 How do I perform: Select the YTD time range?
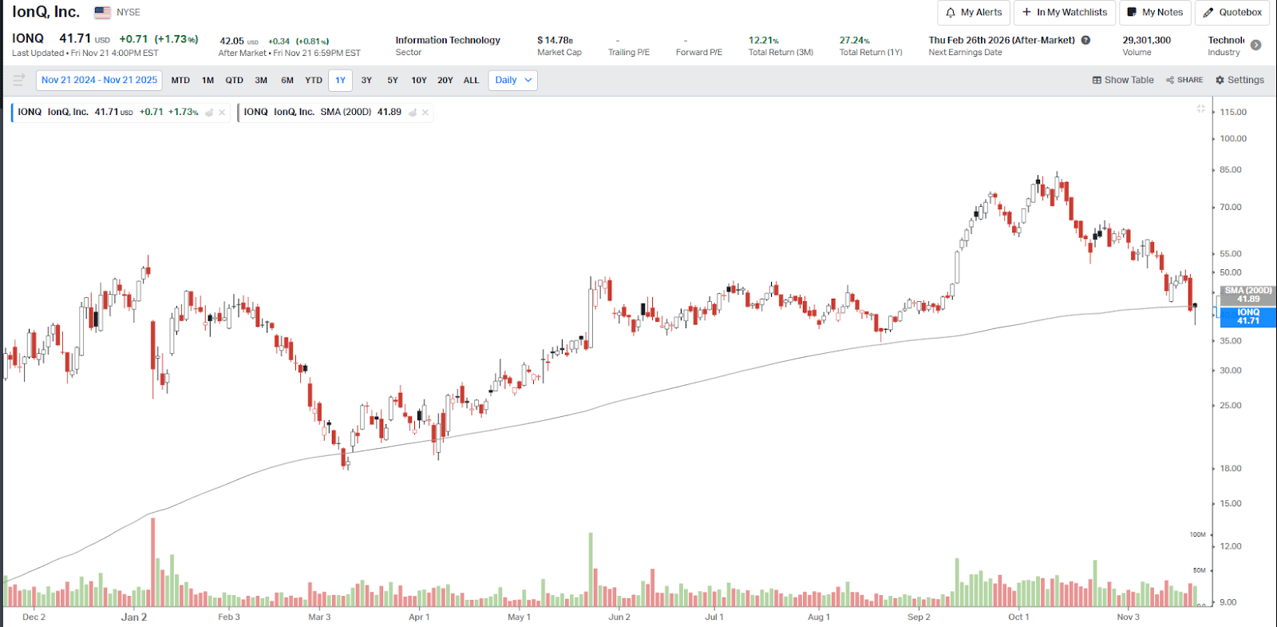point(314,80)
